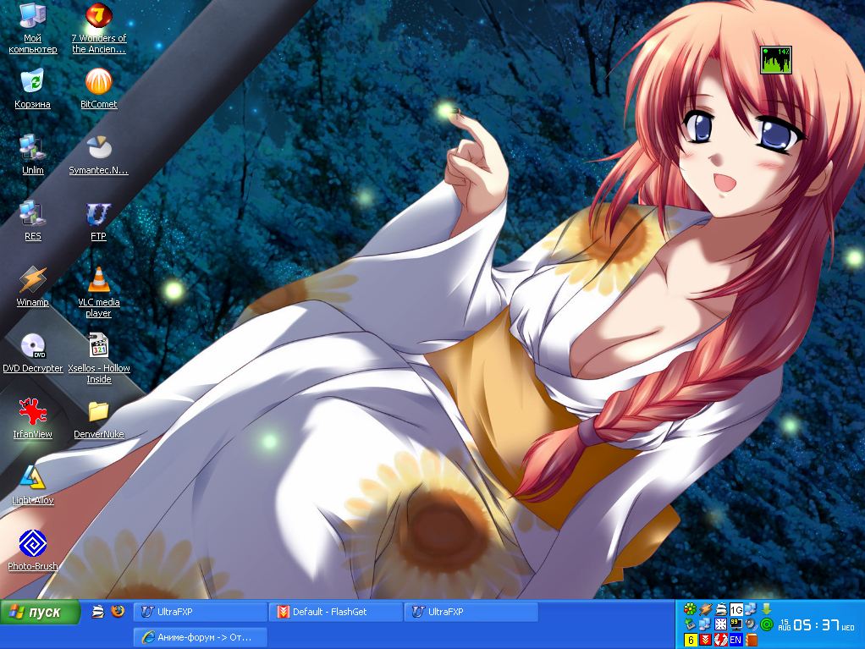Click the 1G tray icon
This screenshot has width=865, height=649.
coord(736,609)
